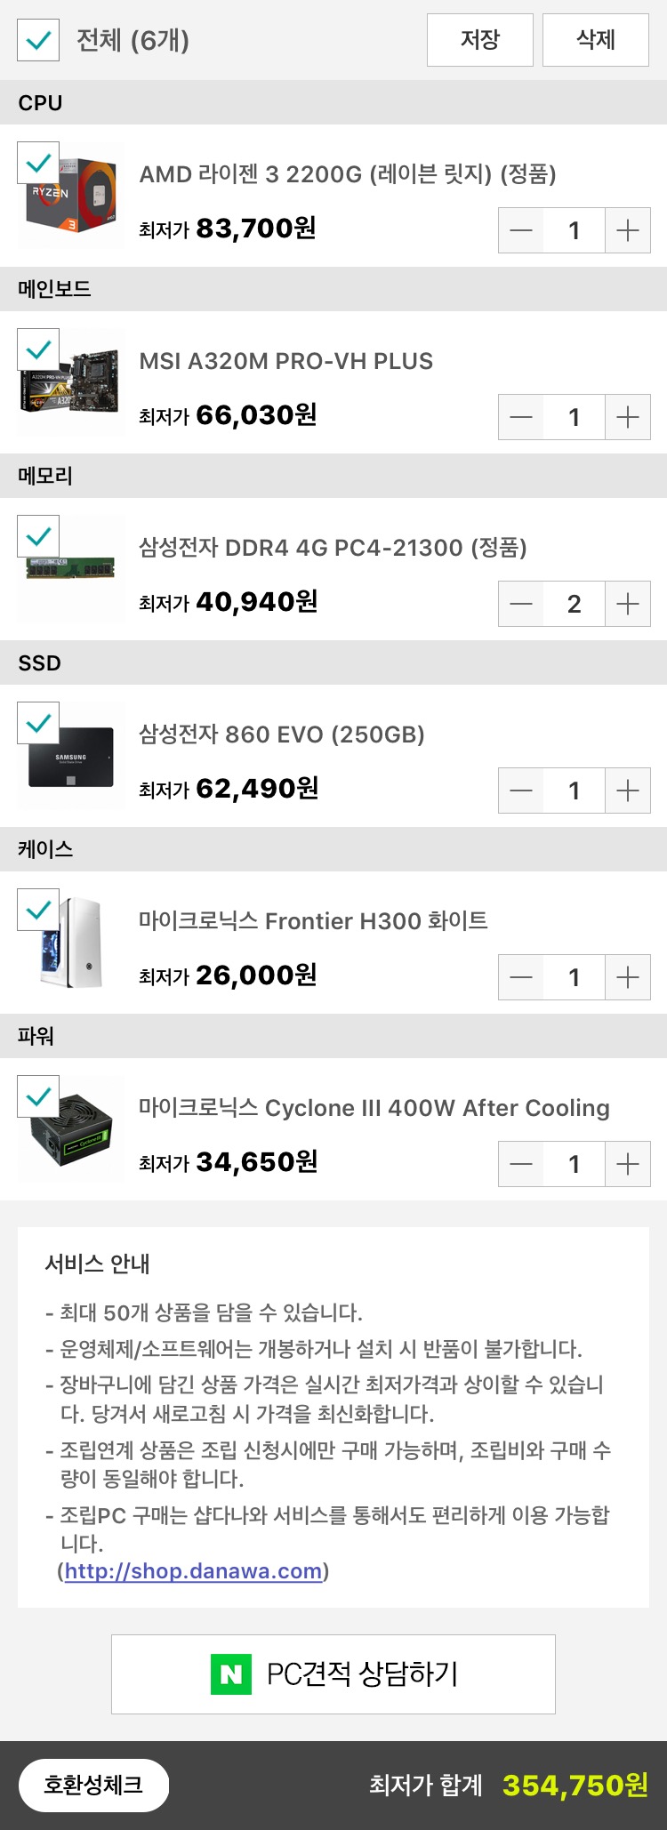Uncheck the AMD Ryzen CPU item checkbox

[x=38, y=163]
